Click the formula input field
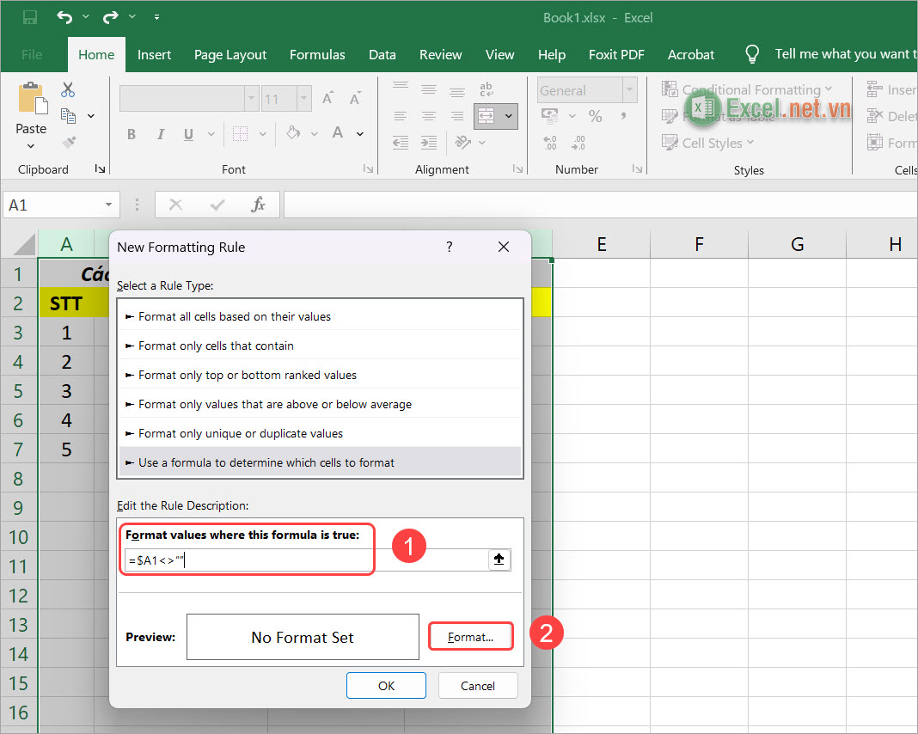Screen dimensions: 918x734 (x=306, y=560)
